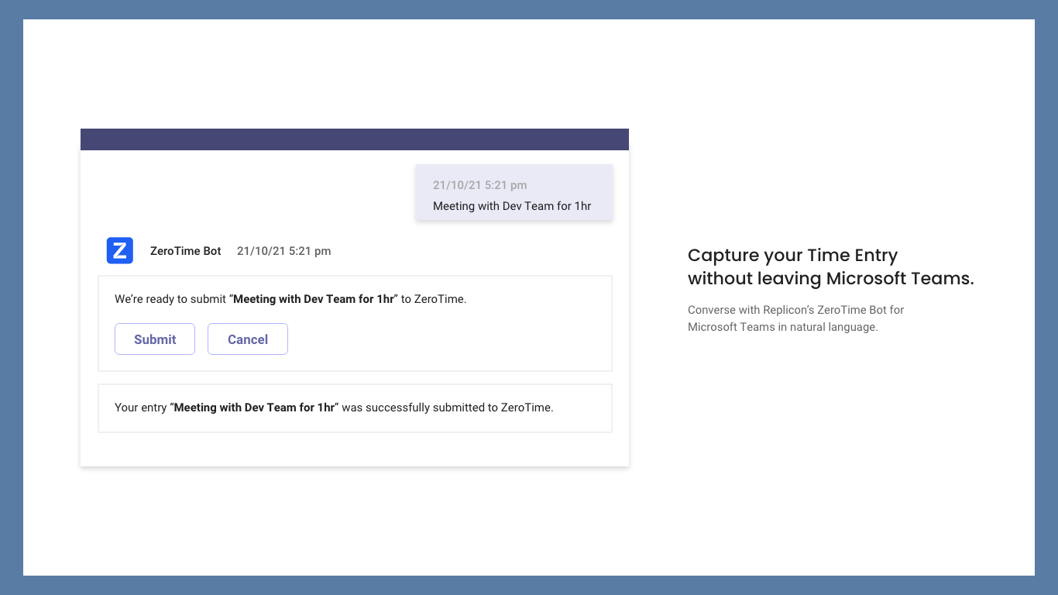The width and height of the screenshot is (1058, 595).
Task: Select the ZeroTime Bot sender name
Action: (186, 251)
